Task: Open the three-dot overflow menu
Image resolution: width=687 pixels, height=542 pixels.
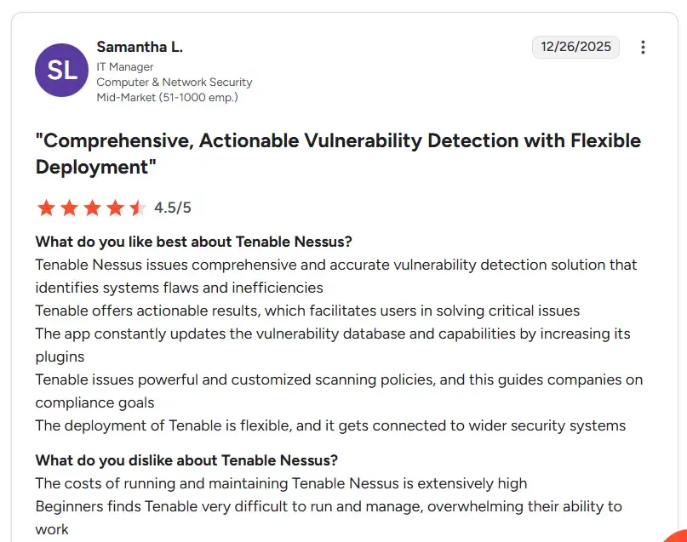Action: click(643, 47)
